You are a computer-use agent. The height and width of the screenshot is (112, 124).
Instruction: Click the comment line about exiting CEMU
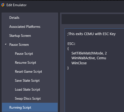(x=91, y=34)
